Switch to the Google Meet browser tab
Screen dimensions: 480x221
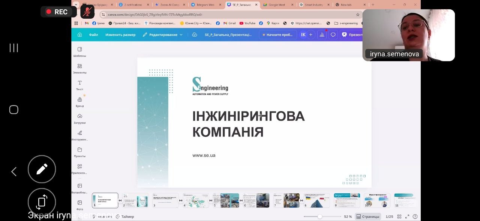click(277, 5)
